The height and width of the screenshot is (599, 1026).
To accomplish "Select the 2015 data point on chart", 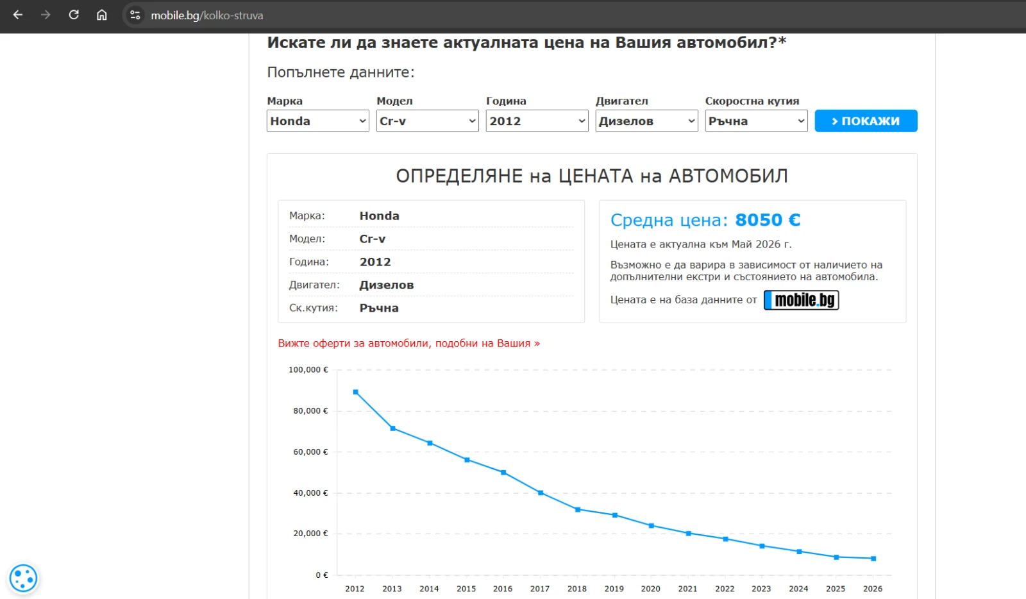I will [x=467, y=460].
